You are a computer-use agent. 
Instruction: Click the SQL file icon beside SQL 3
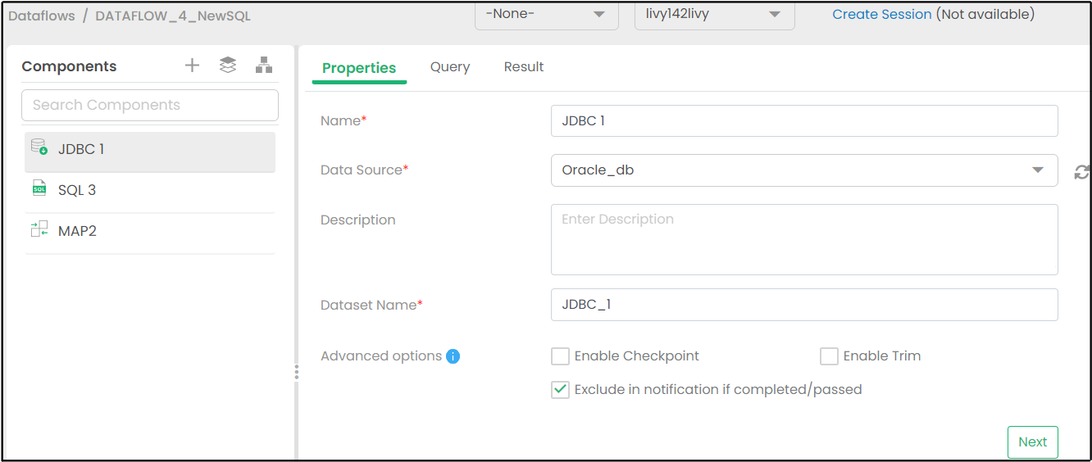(39, 189)
